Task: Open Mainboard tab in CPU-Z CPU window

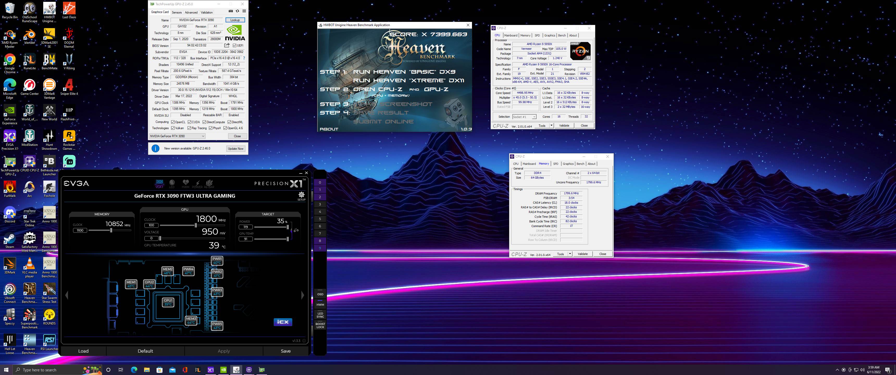Action: click(511, 35)
